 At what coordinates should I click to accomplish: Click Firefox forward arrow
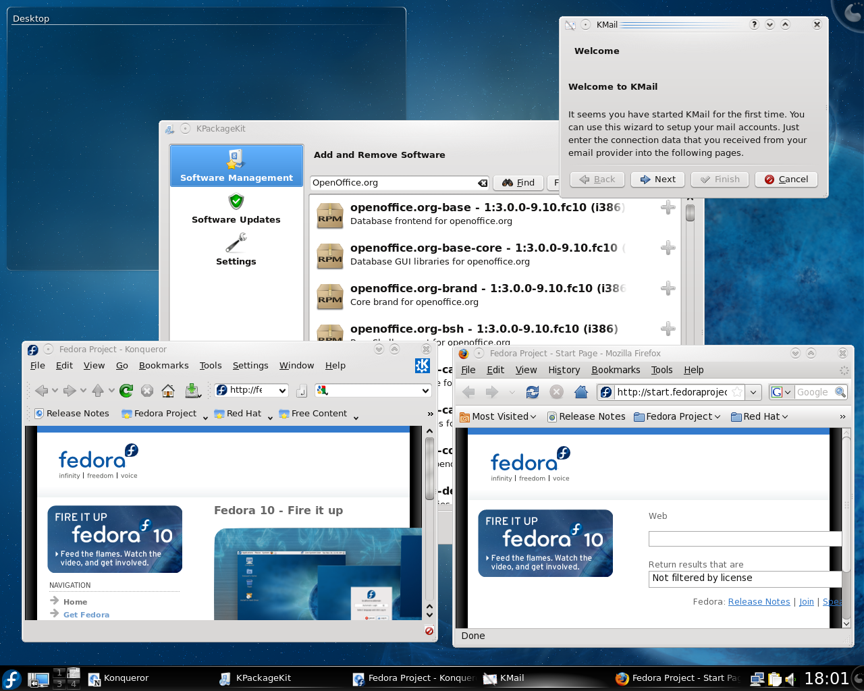pos(492,392)
